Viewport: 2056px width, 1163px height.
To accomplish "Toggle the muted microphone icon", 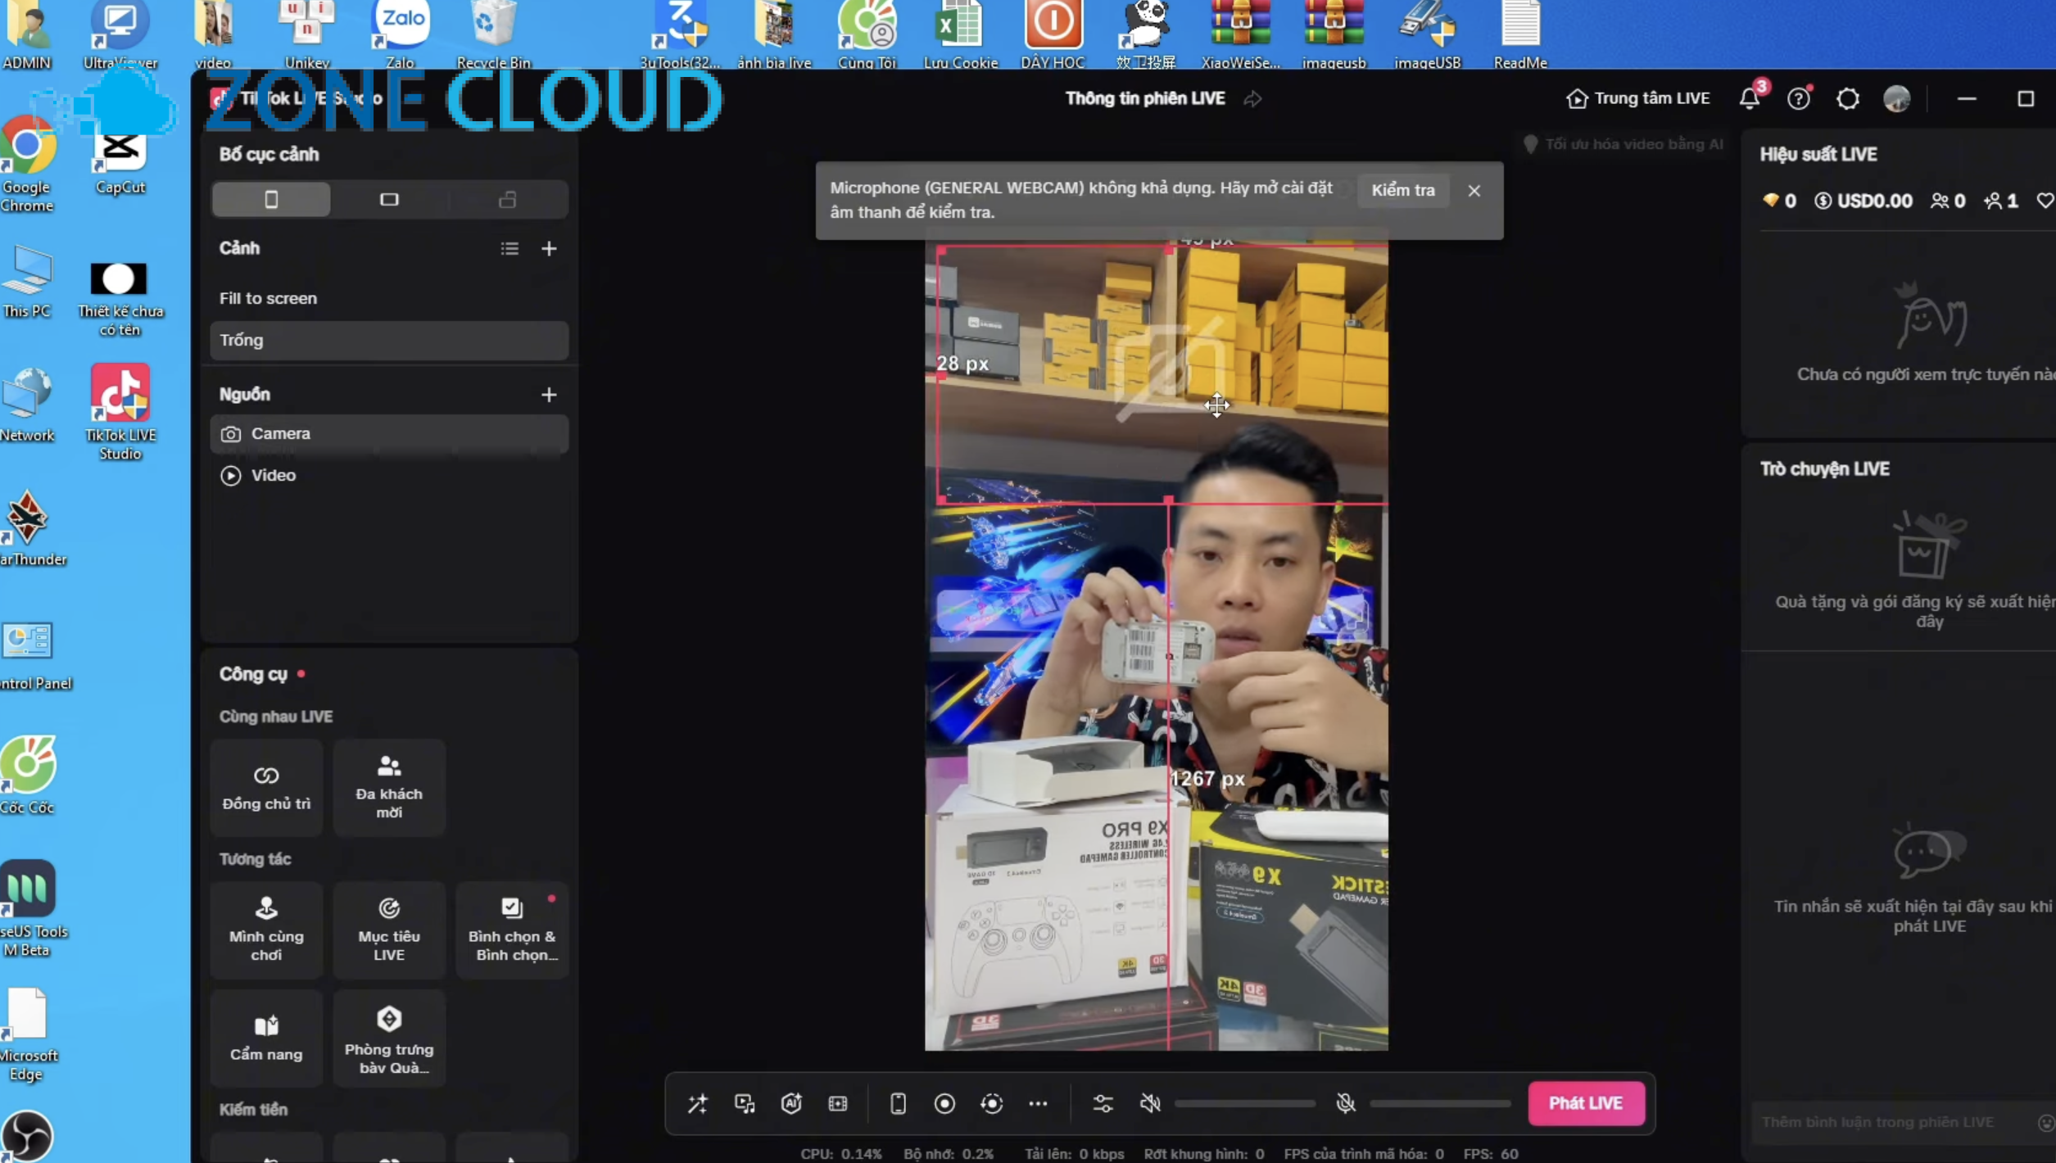I will click(1345, 1103).
